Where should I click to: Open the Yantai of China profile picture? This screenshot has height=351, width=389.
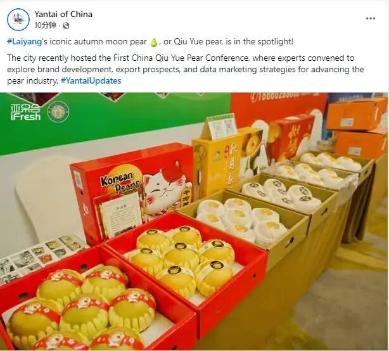point(18,20)
